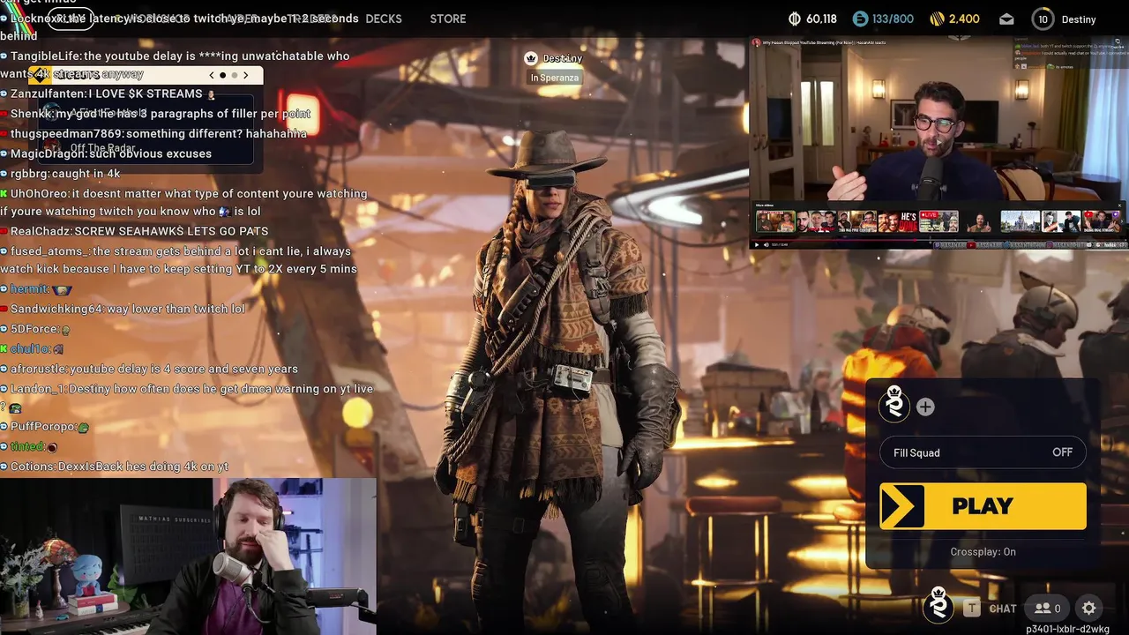Click the TangibleLife chat message
The image size is (1129, 635).
(x=176, y=65)
